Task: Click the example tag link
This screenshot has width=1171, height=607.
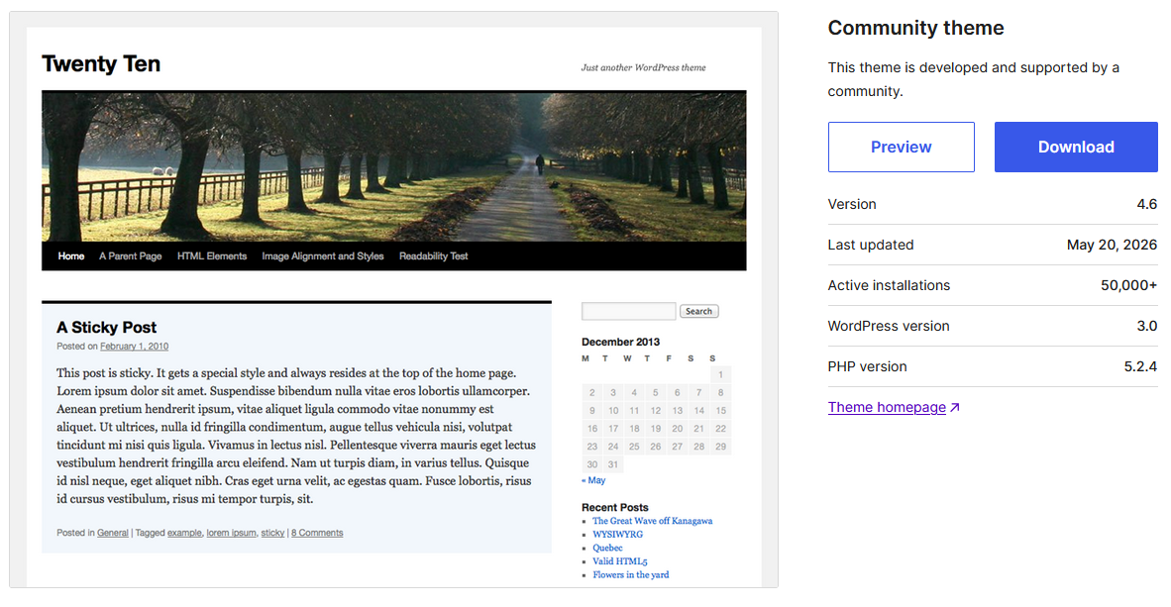Action: tap(184, 533)
